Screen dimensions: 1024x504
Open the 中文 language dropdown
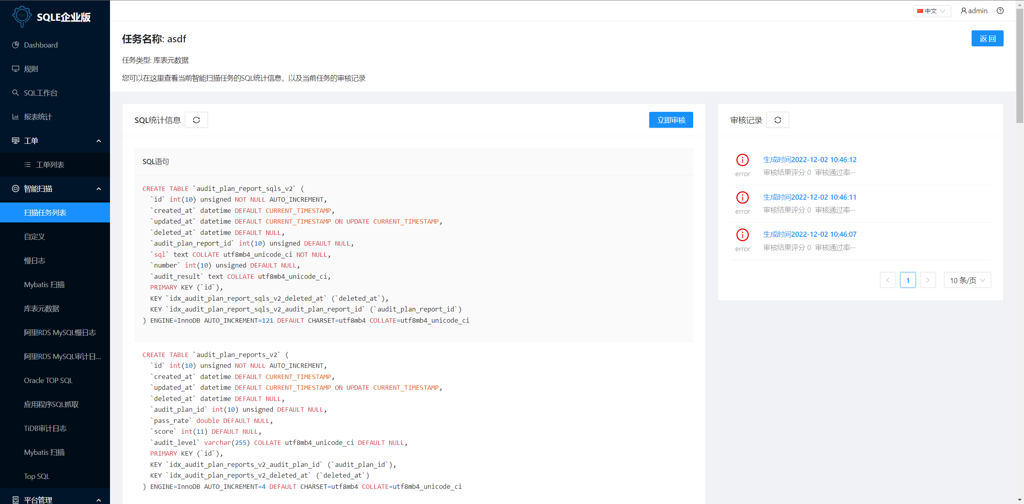(932, 11)
